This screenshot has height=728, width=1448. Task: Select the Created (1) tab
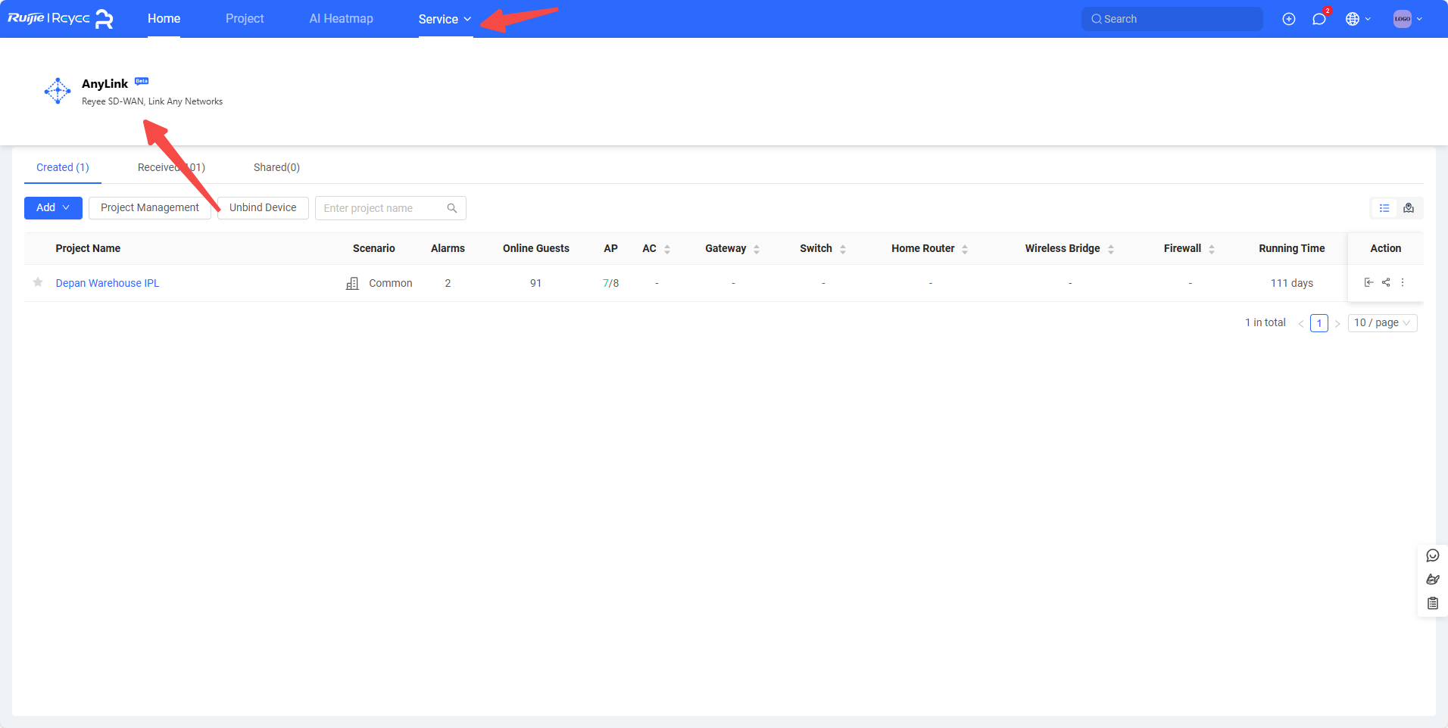click(x=63, y=167)
